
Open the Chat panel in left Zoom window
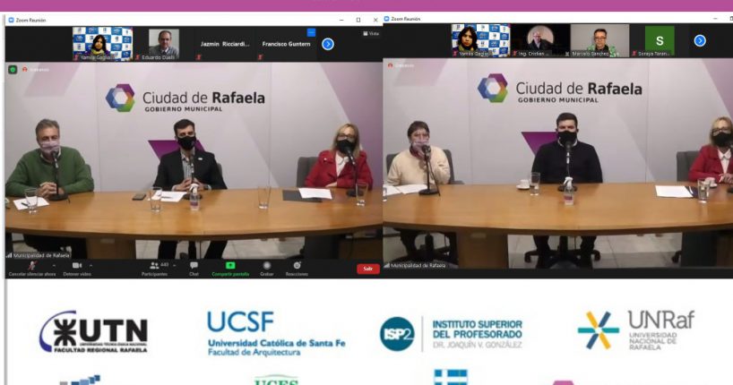click(194, 268)
